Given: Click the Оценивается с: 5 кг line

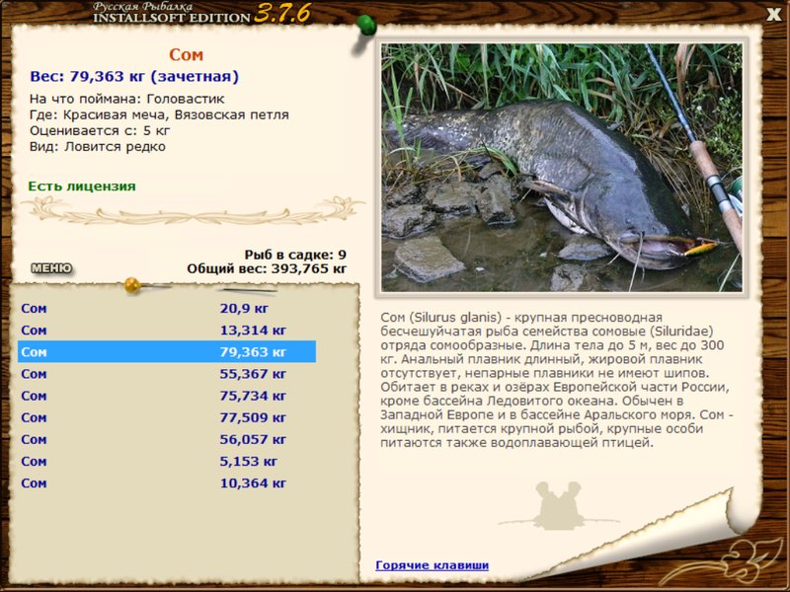Looking at the screenshot, I should [x=100, y=131].
